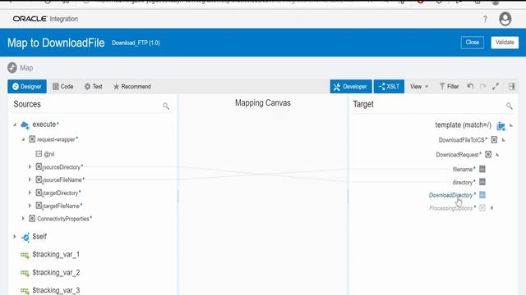The height and width of the screenshot is (295, 526).
Task: Select the sourceFileName source element
Action: [64, 180]
